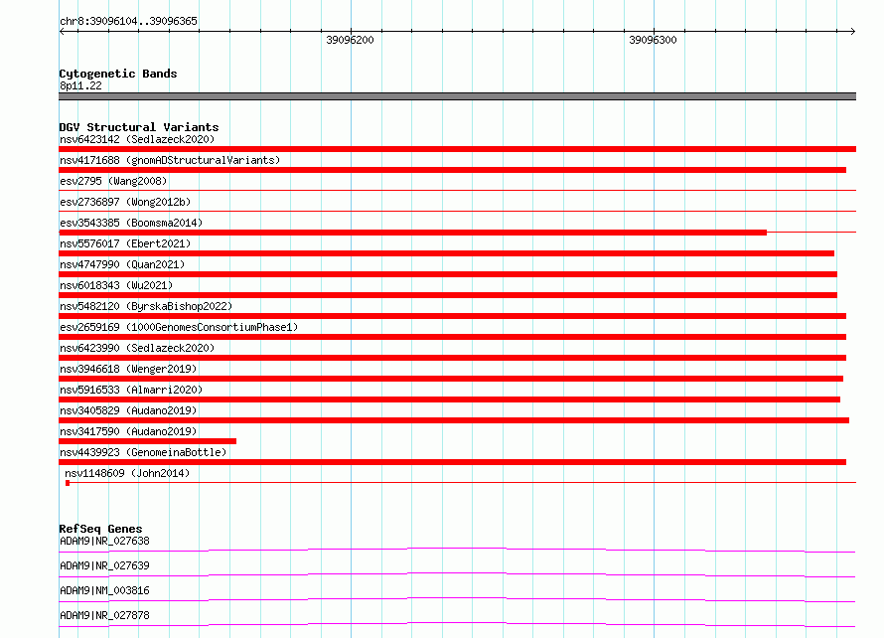Select the gray 8p11.22 cytogenetic band bar

(457, 96)
